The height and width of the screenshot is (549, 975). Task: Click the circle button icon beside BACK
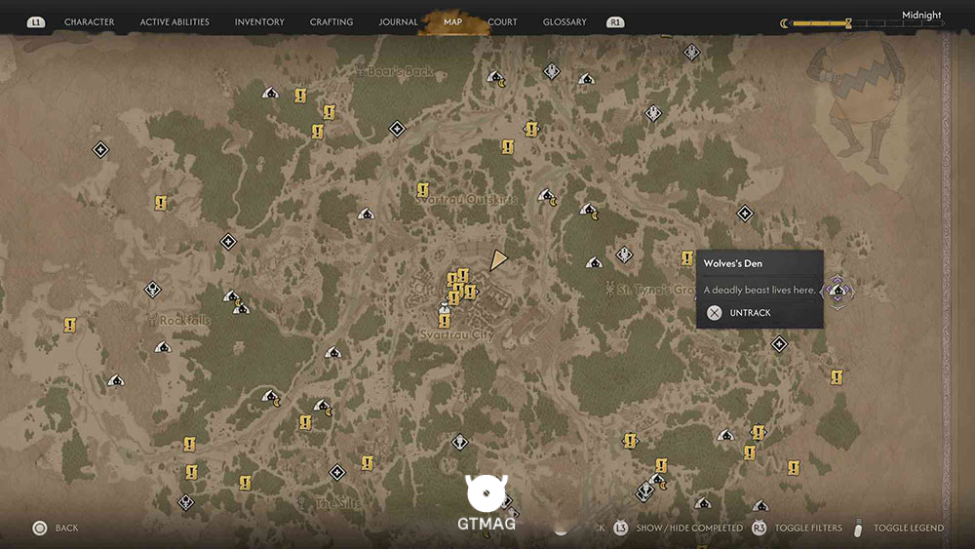point(40,529)
